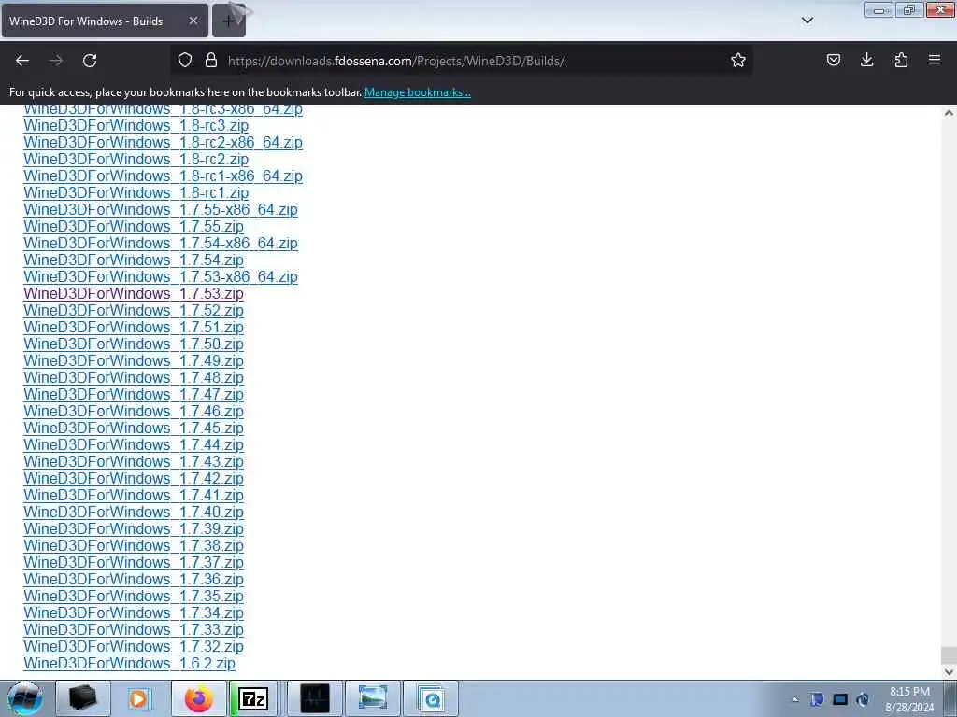Viewport: 957px width, 717px height.
Task: Download WineD3DForWindows_1.7.38.zip
Action: coord(134,545)
